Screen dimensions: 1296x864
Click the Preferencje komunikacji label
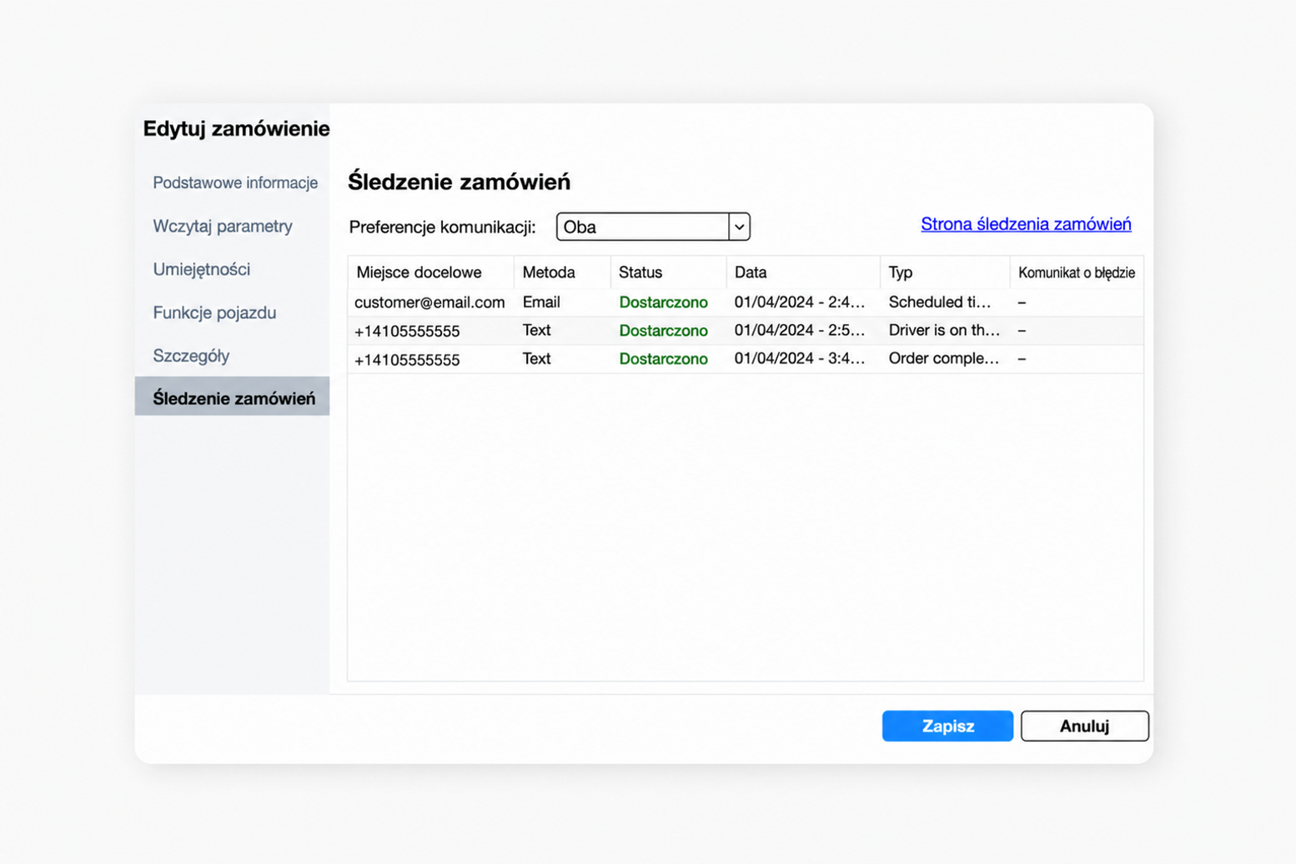point(442,227)
